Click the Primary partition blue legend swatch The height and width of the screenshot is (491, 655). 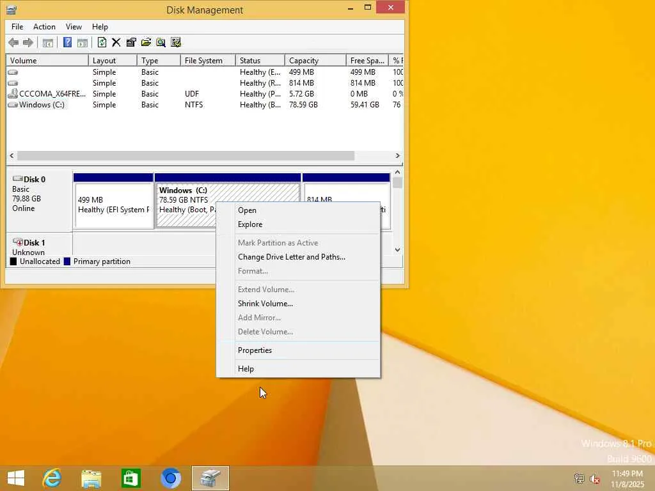pyautogui.click(x=67, y=261)
